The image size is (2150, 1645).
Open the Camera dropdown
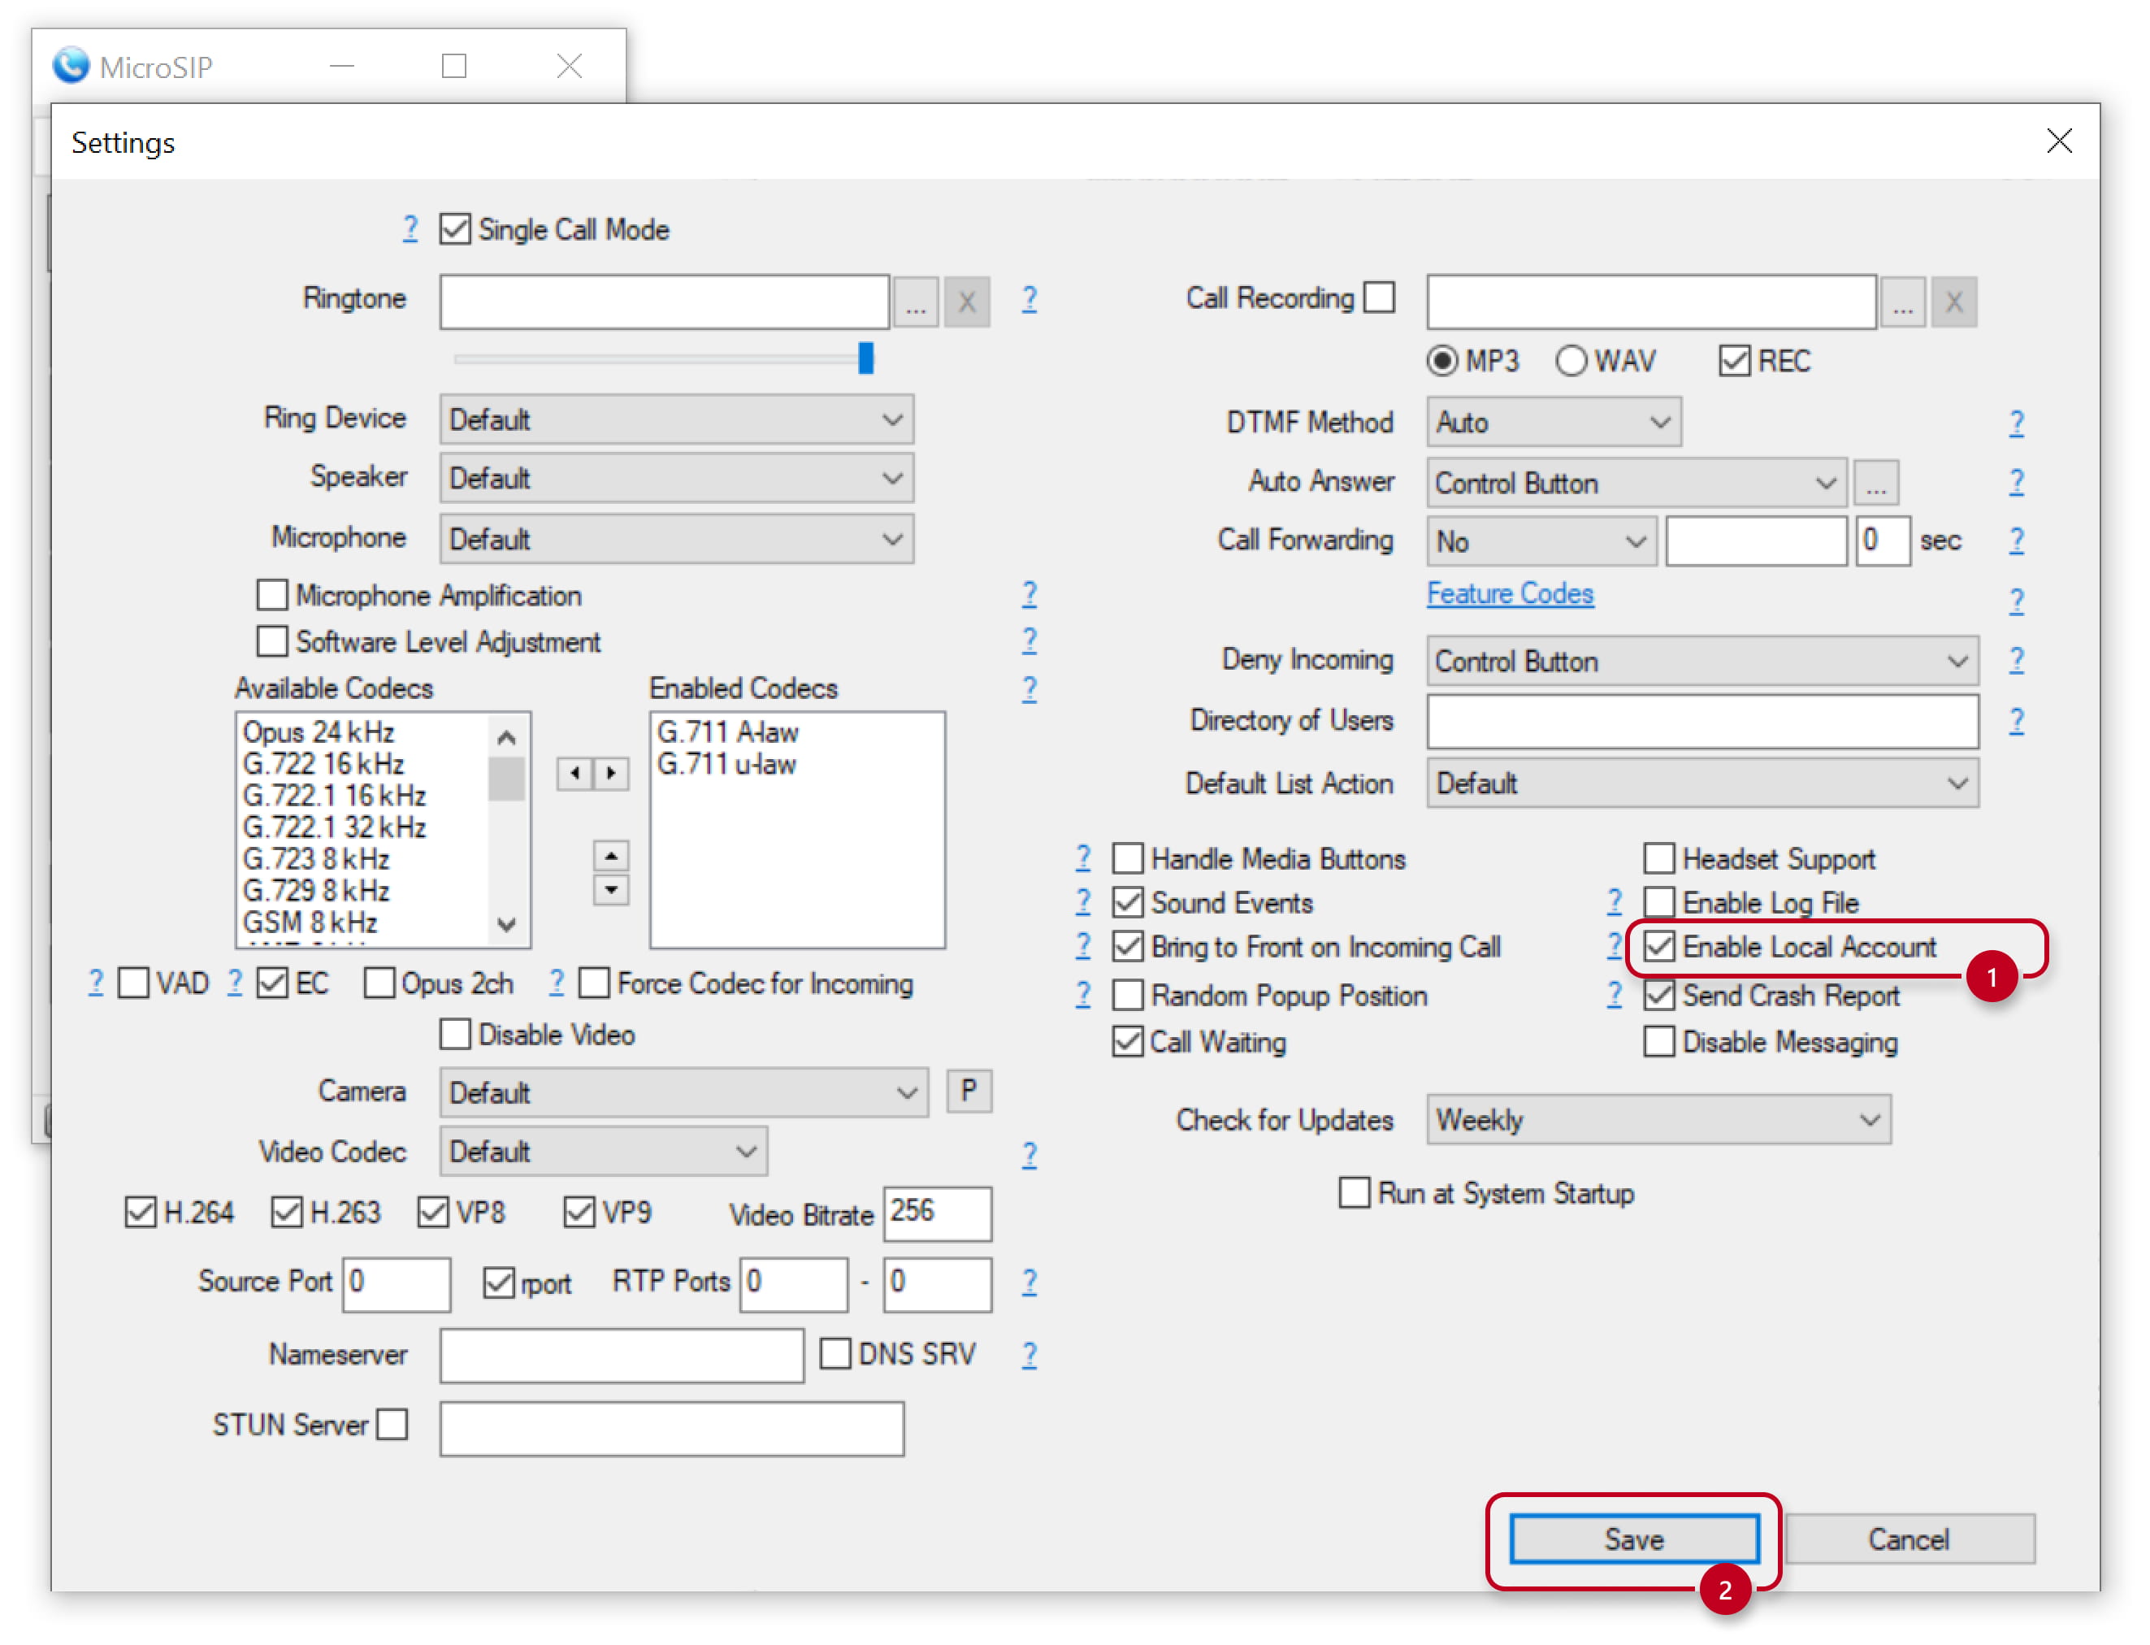(683, 1093)
